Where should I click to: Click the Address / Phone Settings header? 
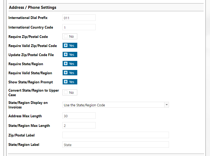(x=33, y=7)
